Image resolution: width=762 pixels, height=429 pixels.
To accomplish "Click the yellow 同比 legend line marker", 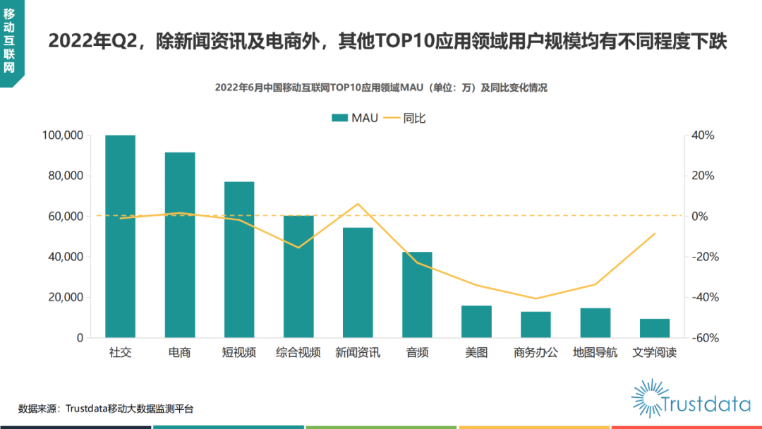I will [x=392, y=118].
